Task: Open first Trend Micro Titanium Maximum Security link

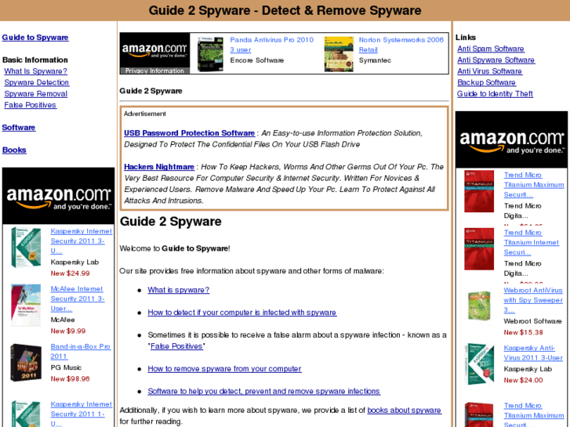Action: click(x=534, y=185)
